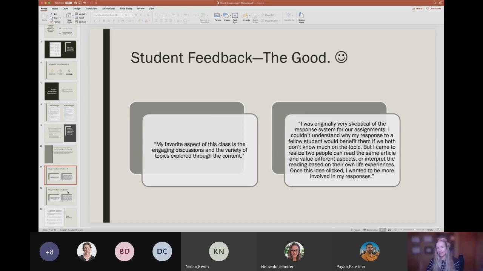Open font color dropdown arrow
This screenshot has height=271, width=483.
(149, 21)
